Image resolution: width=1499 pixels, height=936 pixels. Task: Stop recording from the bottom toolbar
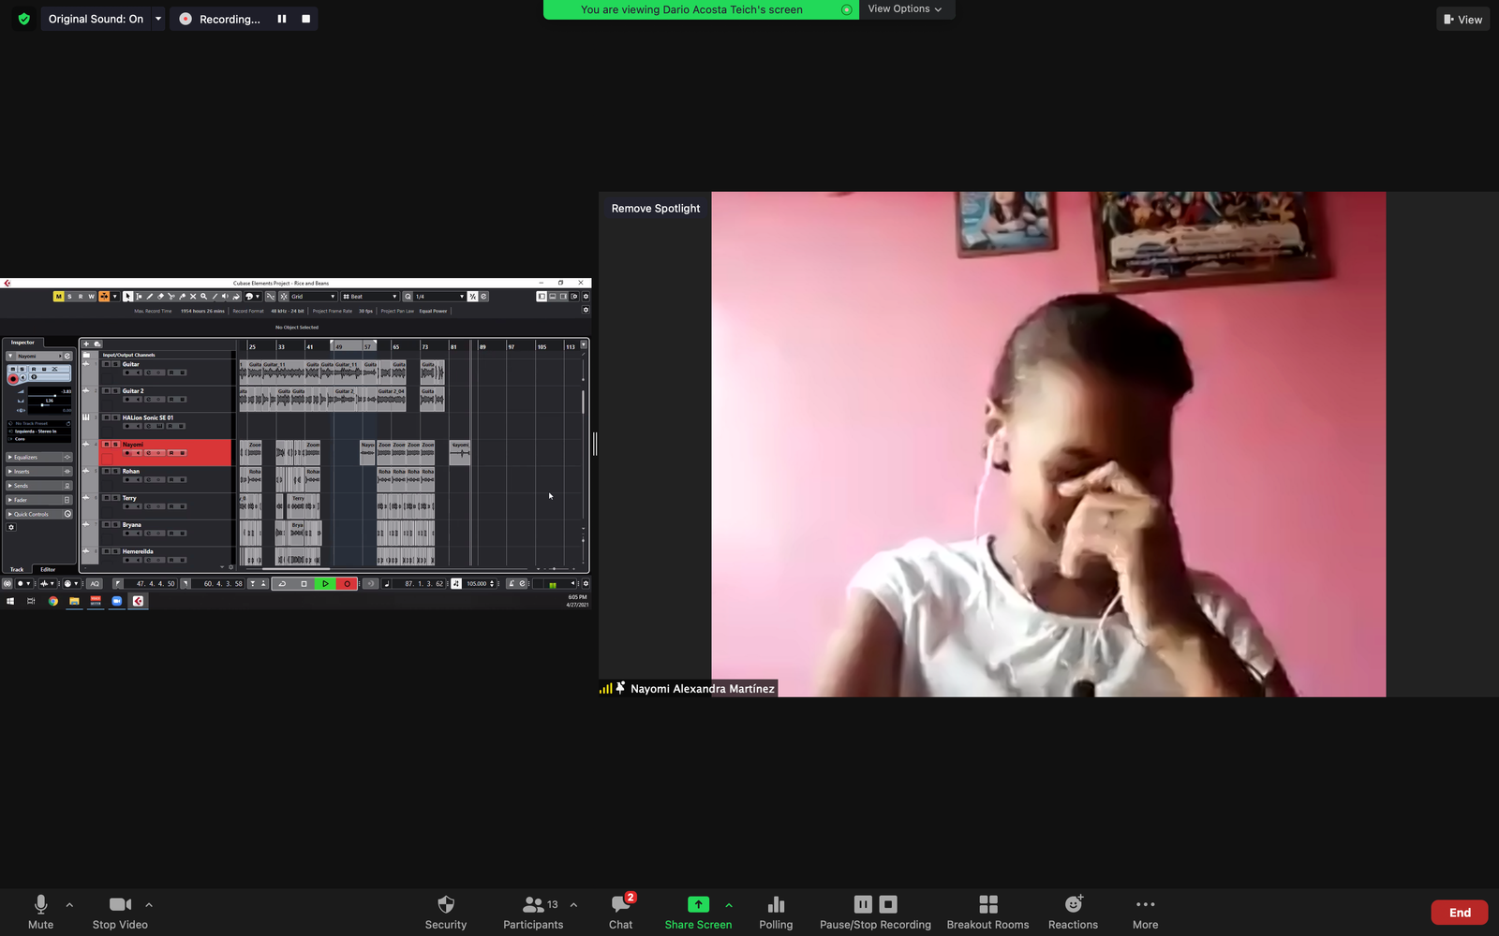pyautogui.click(x=888, y=904)
